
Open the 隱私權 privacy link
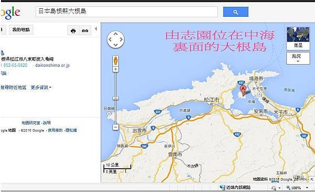71,130
